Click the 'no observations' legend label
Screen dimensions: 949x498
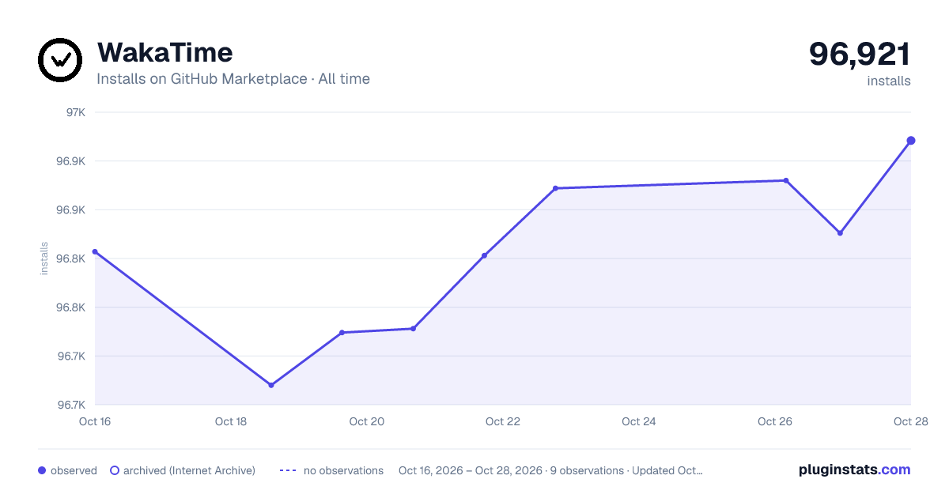click(343, 470)
